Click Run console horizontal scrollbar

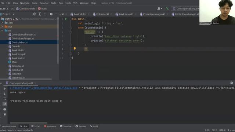pyautogui.click(x=29, y=123)
